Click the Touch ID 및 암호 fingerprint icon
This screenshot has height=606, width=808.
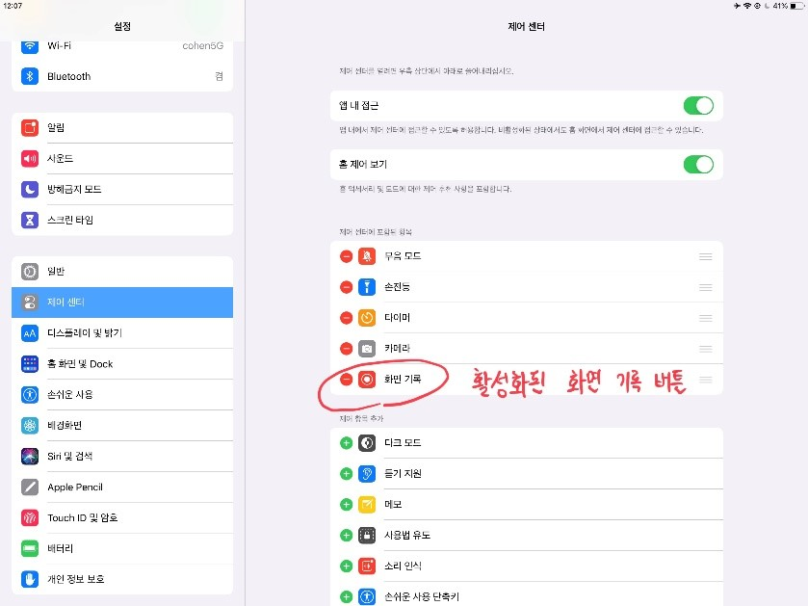click(x=30, y=517)
